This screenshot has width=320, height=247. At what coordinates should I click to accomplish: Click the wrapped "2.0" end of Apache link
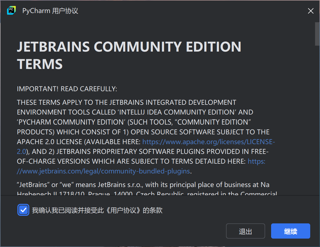tap(21, 151)
